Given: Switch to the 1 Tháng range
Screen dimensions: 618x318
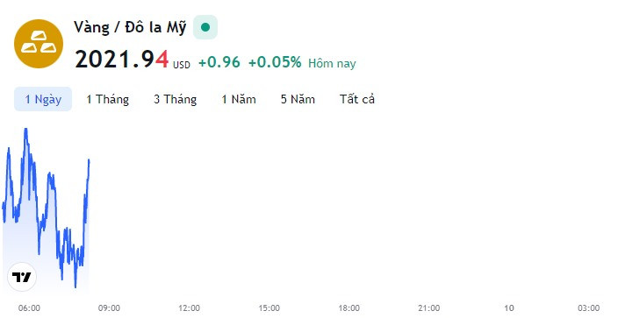Looking at the screenshot, I should click(x=108, y=99).
